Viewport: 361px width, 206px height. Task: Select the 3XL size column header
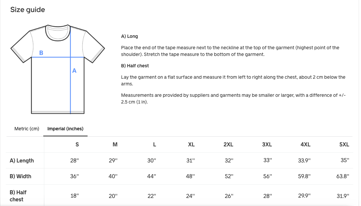(267, 145)
